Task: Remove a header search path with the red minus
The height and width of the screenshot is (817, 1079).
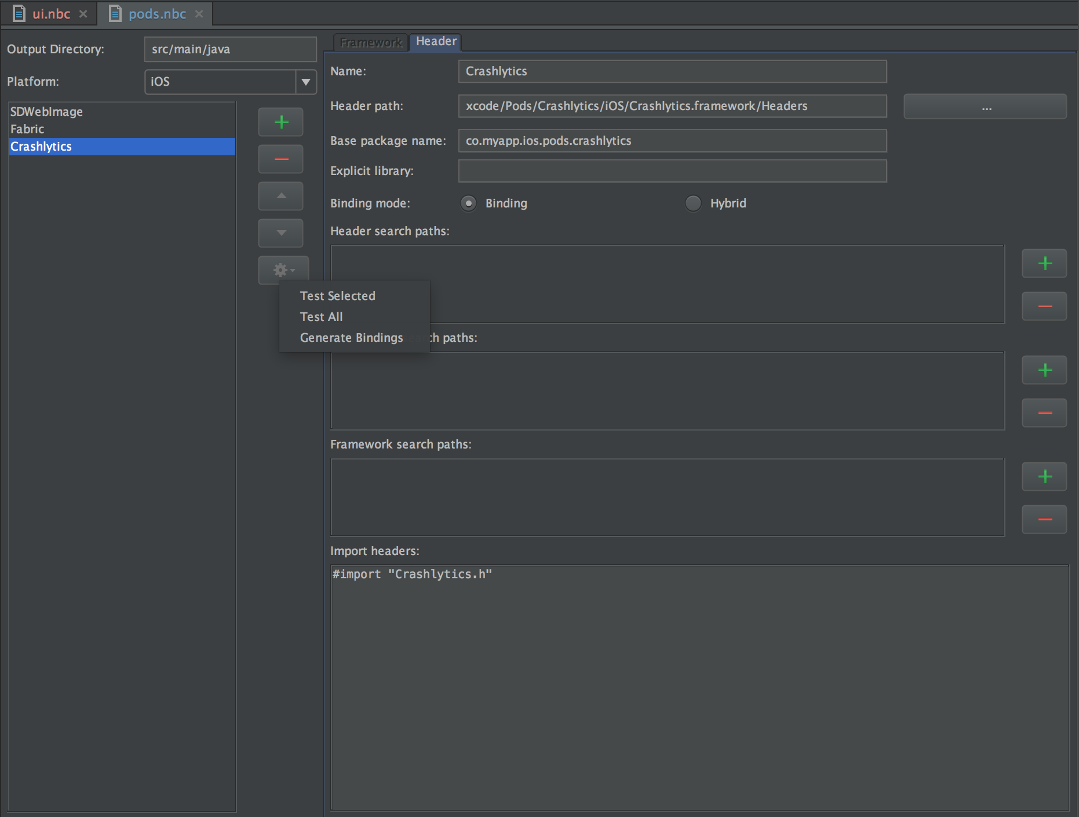Action: pos(1044,306)
